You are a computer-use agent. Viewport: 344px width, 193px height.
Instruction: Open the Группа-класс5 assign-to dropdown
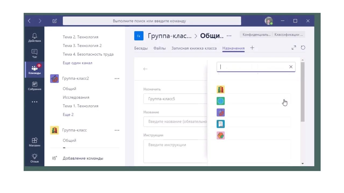175,99
